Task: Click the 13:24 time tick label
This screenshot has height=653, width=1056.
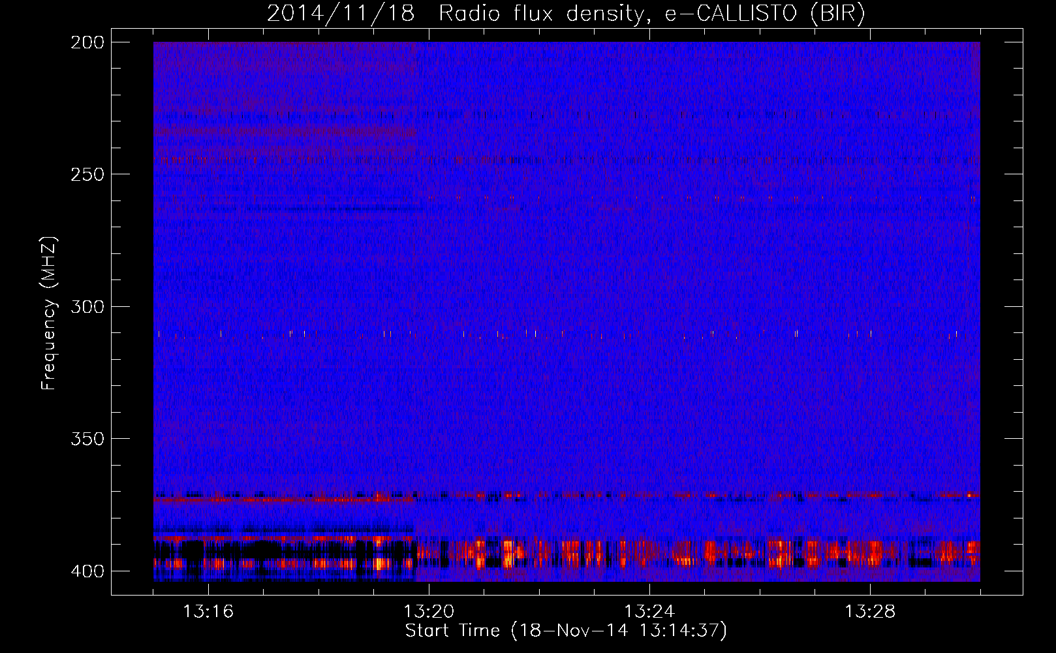Action: click(x=649, y=612)
